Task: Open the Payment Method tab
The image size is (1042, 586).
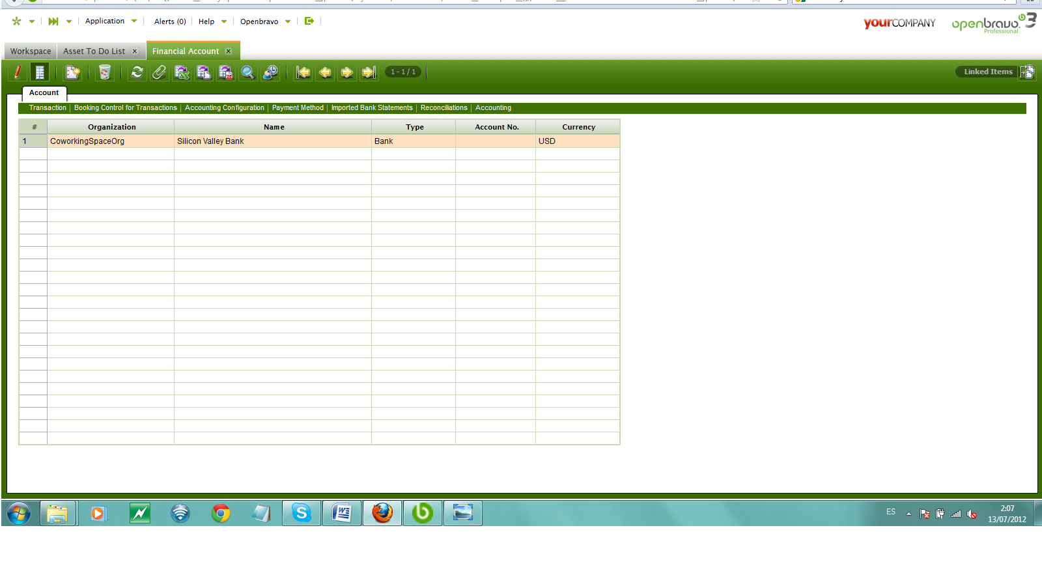Action: 298,108
